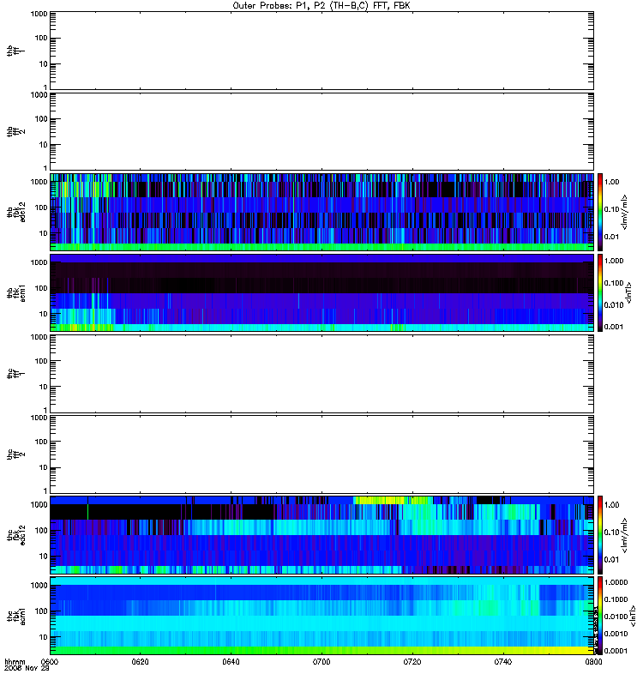
Task: Click the thb fbk edc12 mV/m color bar
Action: click(600, 212)
